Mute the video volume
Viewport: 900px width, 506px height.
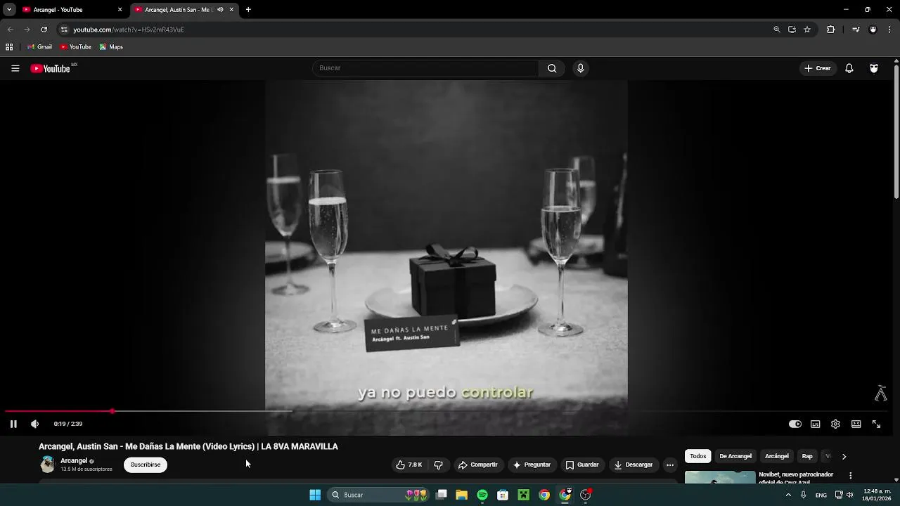click(x=34, y=424)
